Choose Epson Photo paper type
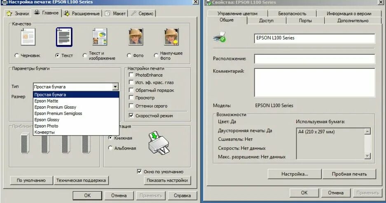This screenshot has width=386, height=203. [x=76, y=126]
